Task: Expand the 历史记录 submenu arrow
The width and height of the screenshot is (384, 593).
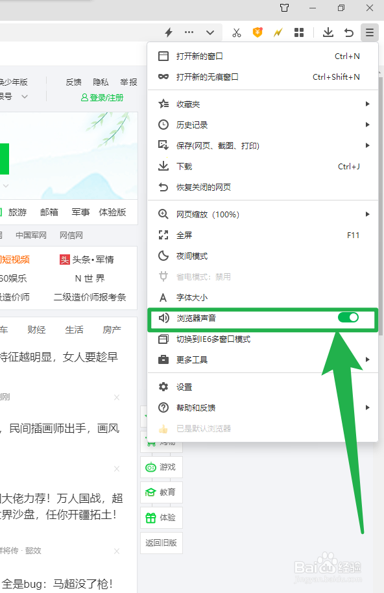Action: 367,125
